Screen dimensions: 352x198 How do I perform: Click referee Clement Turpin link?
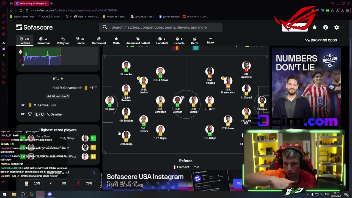pos(186,167)
